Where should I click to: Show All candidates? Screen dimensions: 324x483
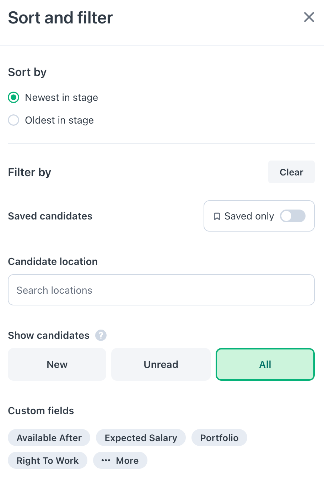point(265,364)
